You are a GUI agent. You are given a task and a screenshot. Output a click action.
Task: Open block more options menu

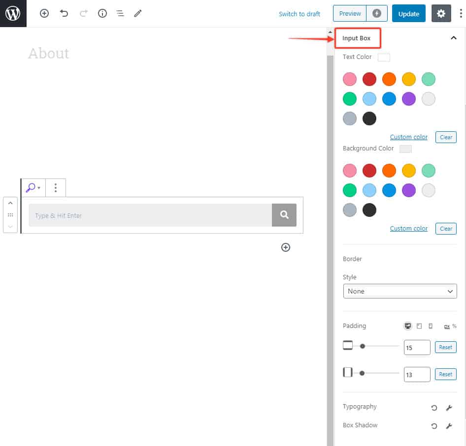click(56, 187)
